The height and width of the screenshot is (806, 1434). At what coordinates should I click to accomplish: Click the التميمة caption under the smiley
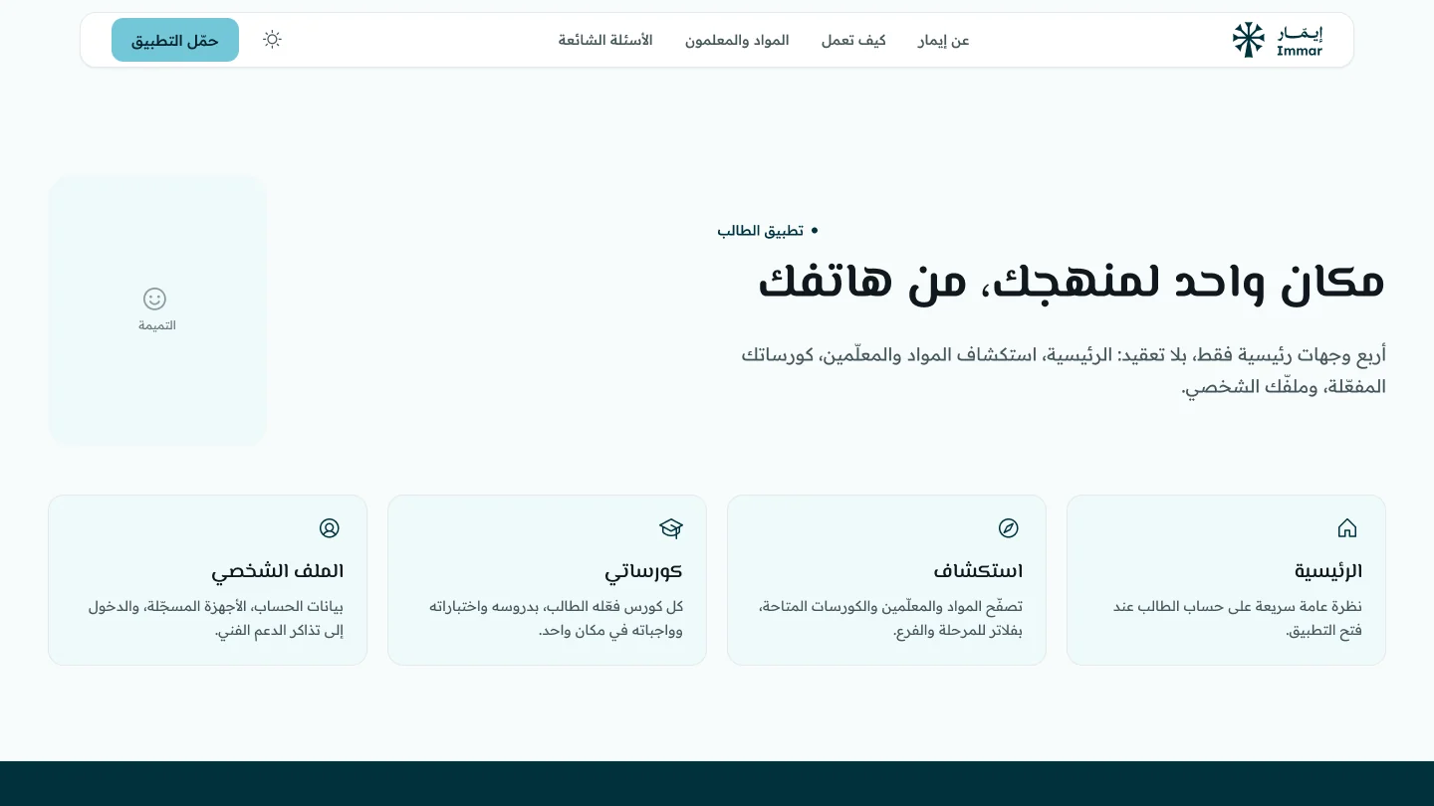coord(157,325)
